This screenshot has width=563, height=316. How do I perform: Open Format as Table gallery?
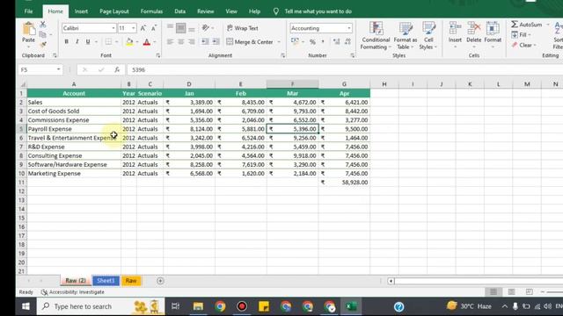pyautogui.click(x=406, y=35)
